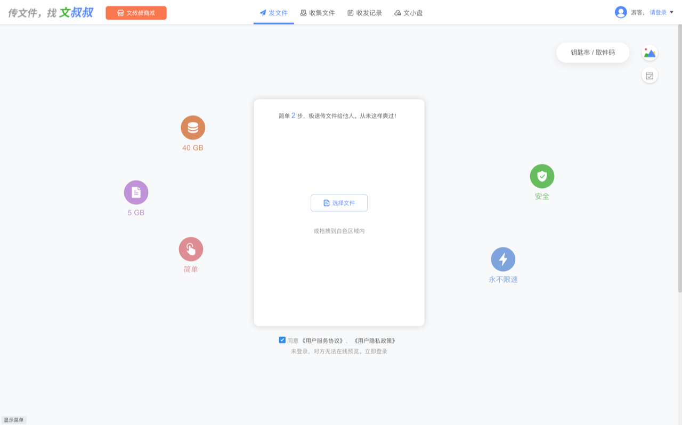Click the 显示菜单 status text
Image resolution: width=682 pixels, height=425 pixels.
(x=13, y=420)
